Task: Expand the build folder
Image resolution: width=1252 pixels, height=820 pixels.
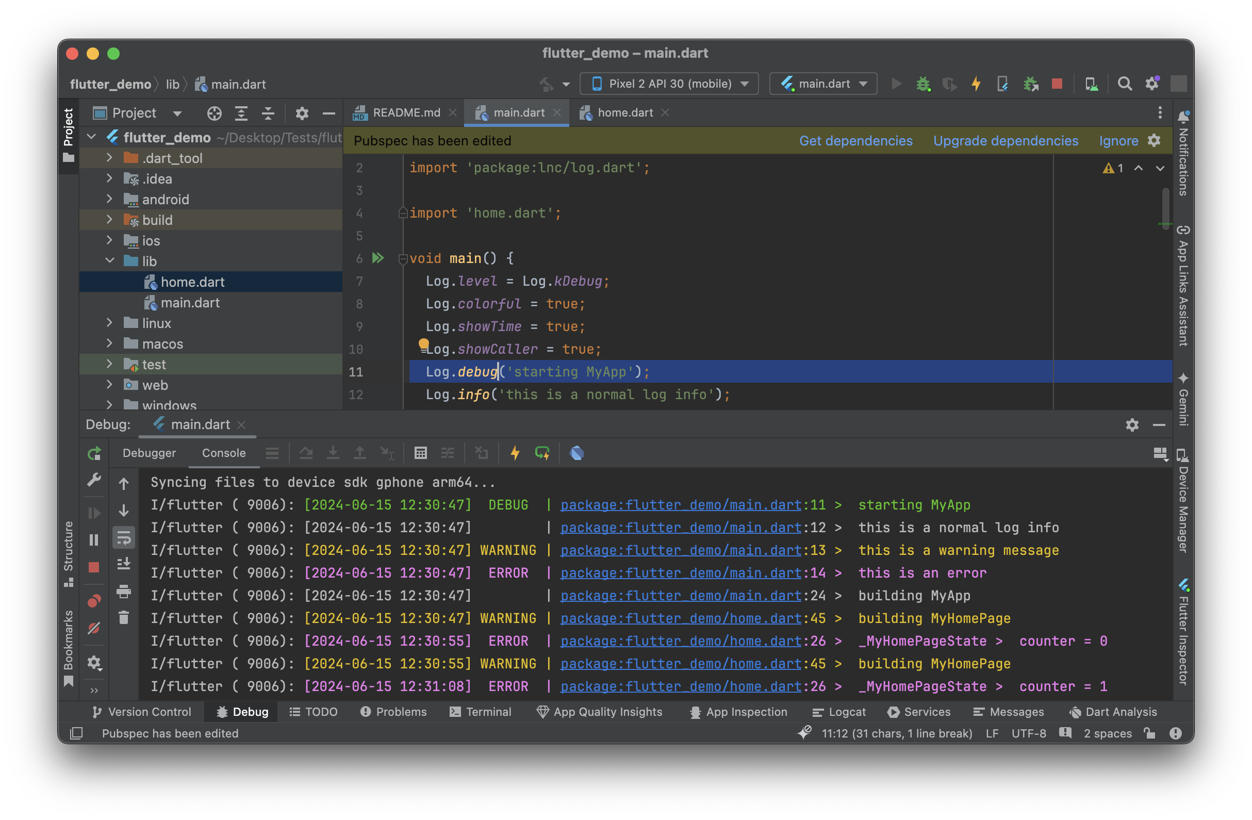Action: point(109,219)
